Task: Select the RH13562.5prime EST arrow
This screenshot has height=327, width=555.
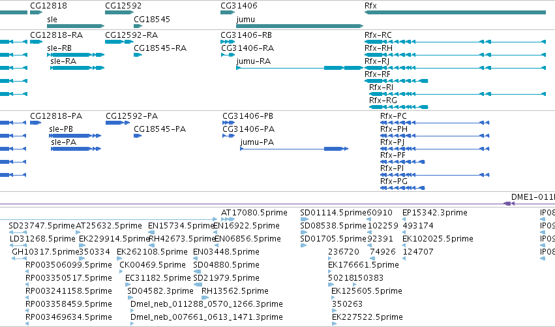Action: (x=205, y=298)
